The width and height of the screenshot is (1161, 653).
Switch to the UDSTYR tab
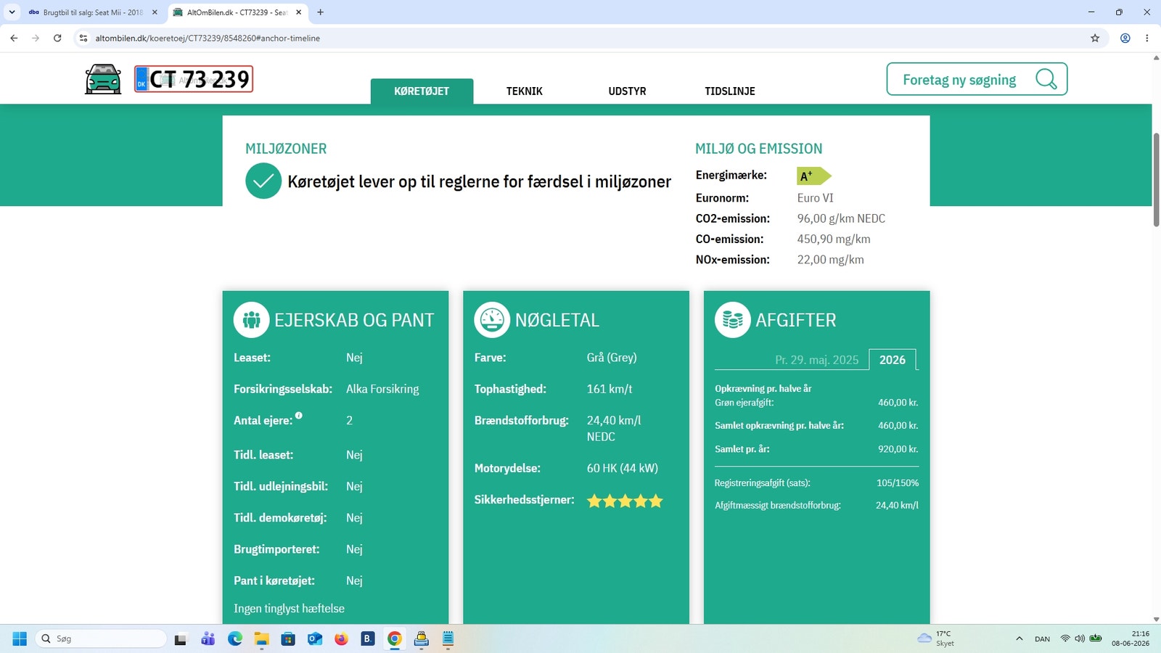[x=627, y=91]
